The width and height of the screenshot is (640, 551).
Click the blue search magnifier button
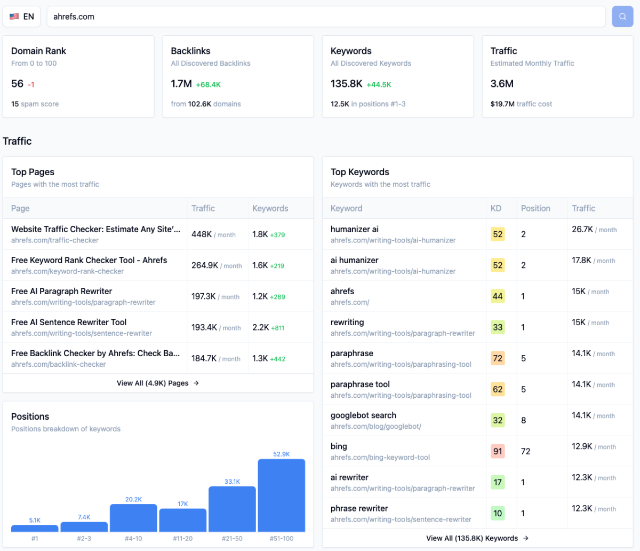pos(622,17)
